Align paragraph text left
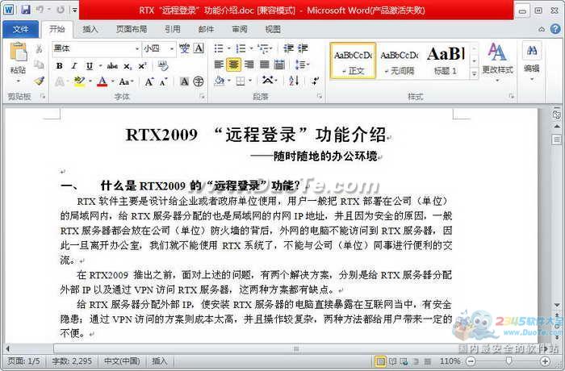Image resolution: width=565 pixels, height=371 pixels. (219, 65)
